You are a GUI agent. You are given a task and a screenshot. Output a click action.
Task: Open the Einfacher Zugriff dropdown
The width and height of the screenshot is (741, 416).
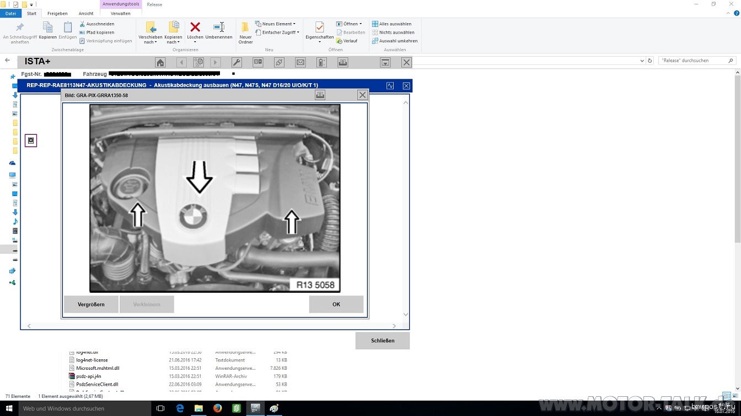click(x=298, y=32)
